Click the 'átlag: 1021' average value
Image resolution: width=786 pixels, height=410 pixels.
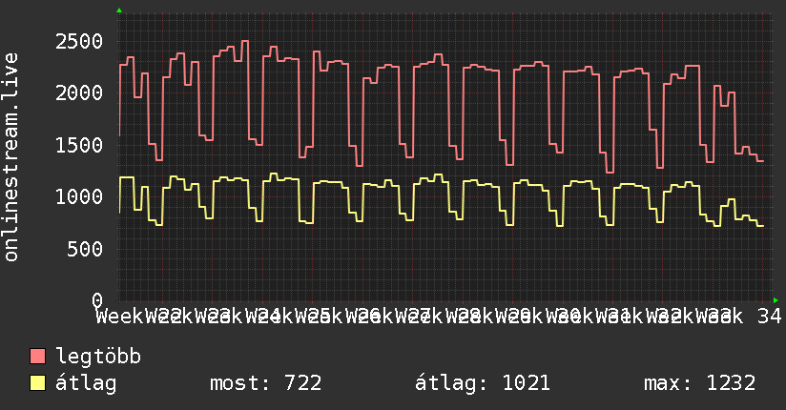483,383
